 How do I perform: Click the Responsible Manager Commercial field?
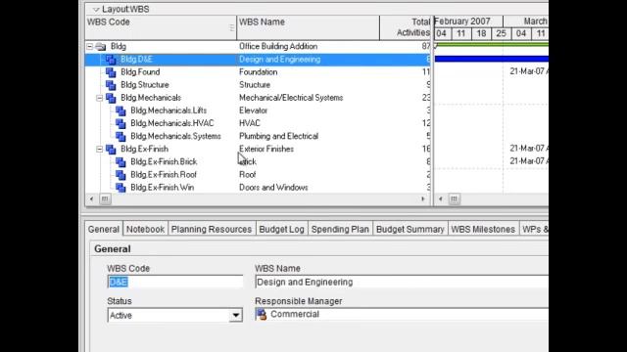402,315
